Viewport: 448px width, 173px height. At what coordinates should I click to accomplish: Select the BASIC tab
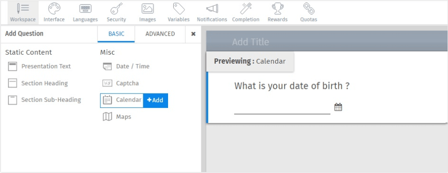[x=116, y=34]
